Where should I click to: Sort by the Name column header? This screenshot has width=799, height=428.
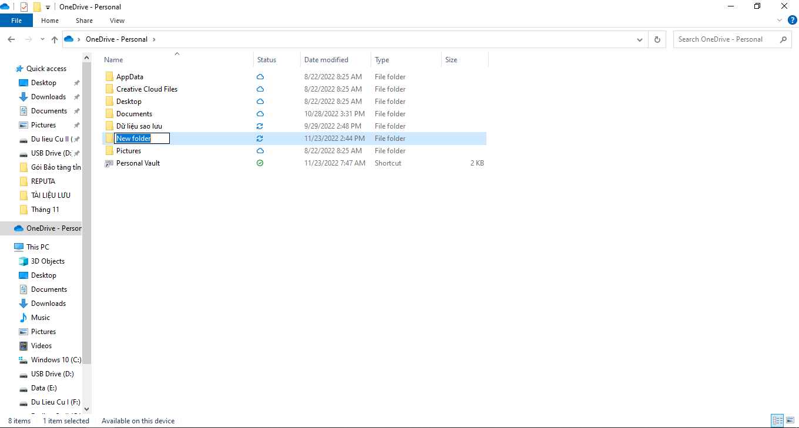pos(114,60)
